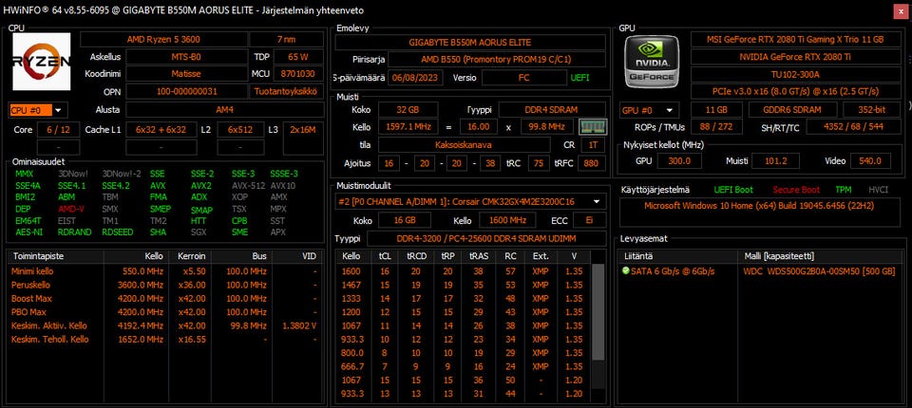Select the Kello column header in timings table
Viewport: 912px width, 408px height.
click(x=351, y=256)
